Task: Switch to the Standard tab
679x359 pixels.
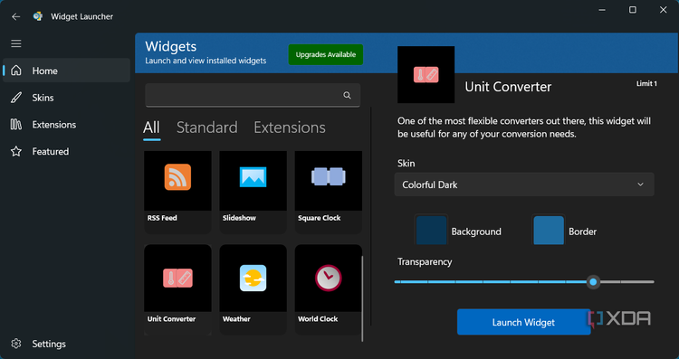Action: click(x=207, y=128)
